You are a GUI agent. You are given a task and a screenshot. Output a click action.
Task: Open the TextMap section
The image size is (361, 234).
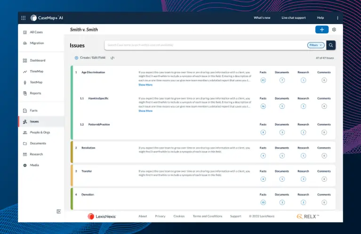coord(36,82)
